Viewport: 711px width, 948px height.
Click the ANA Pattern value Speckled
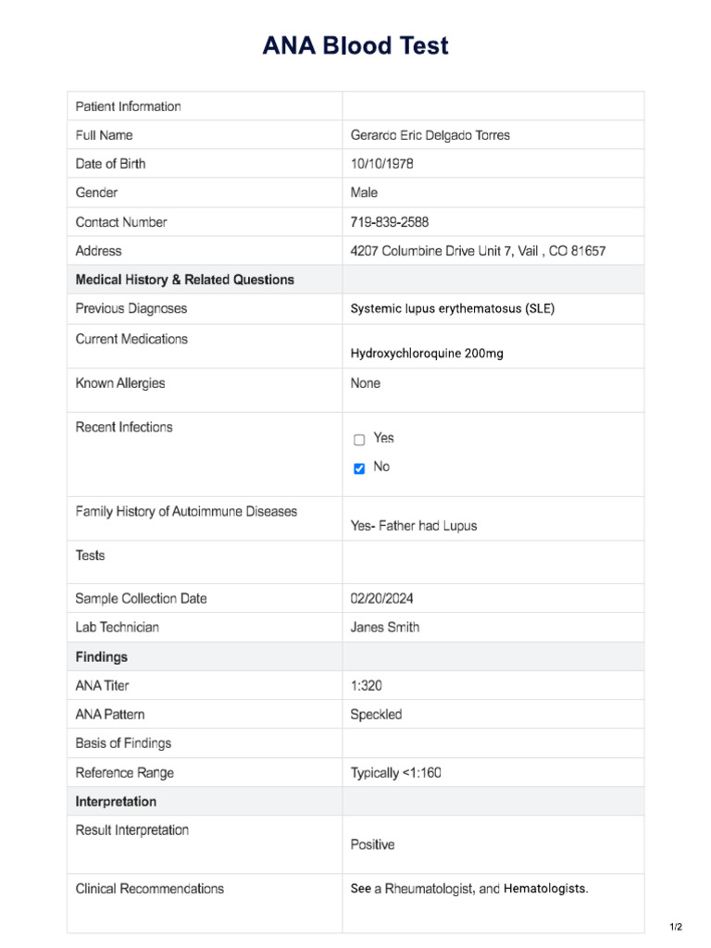376,715
